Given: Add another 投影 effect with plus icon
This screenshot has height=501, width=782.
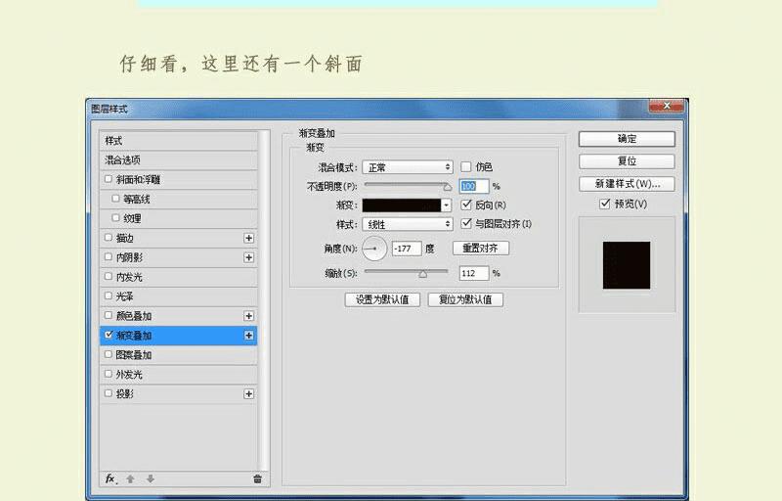Looking at the screenshot, I should pyautogui.click(x=249, y=393).
